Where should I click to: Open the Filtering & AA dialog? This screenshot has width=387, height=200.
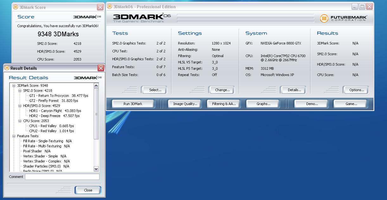224,104
